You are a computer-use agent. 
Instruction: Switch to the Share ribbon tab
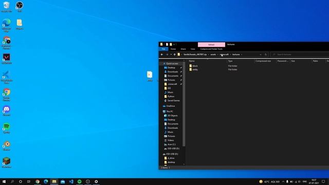(x=183, y=49)
